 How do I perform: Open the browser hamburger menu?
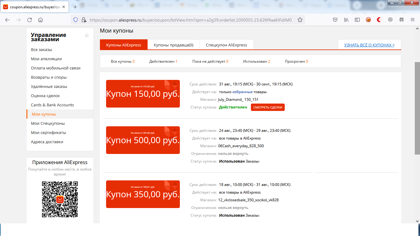[413, 20]
